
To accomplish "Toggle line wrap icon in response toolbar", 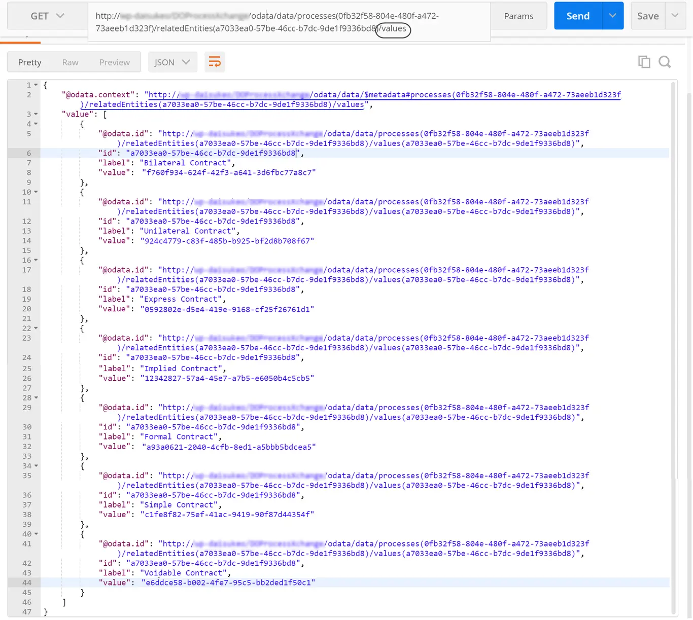I will pos(215,62).
